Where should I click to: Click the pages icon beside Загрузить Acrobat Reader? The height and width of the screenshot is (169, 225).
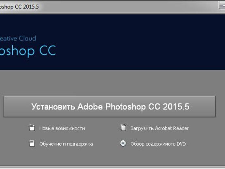[123, 128]
